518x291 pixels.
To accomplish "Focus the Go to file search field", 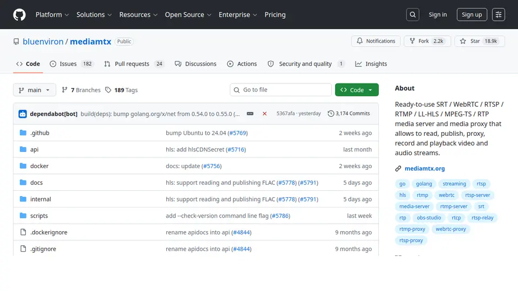I will (281, 90).
